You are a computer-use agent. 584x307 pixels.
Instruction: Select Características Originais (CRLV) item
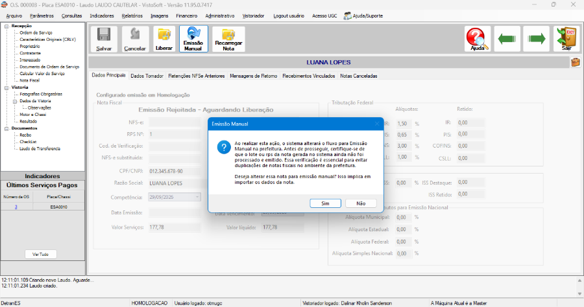[47, 40]
